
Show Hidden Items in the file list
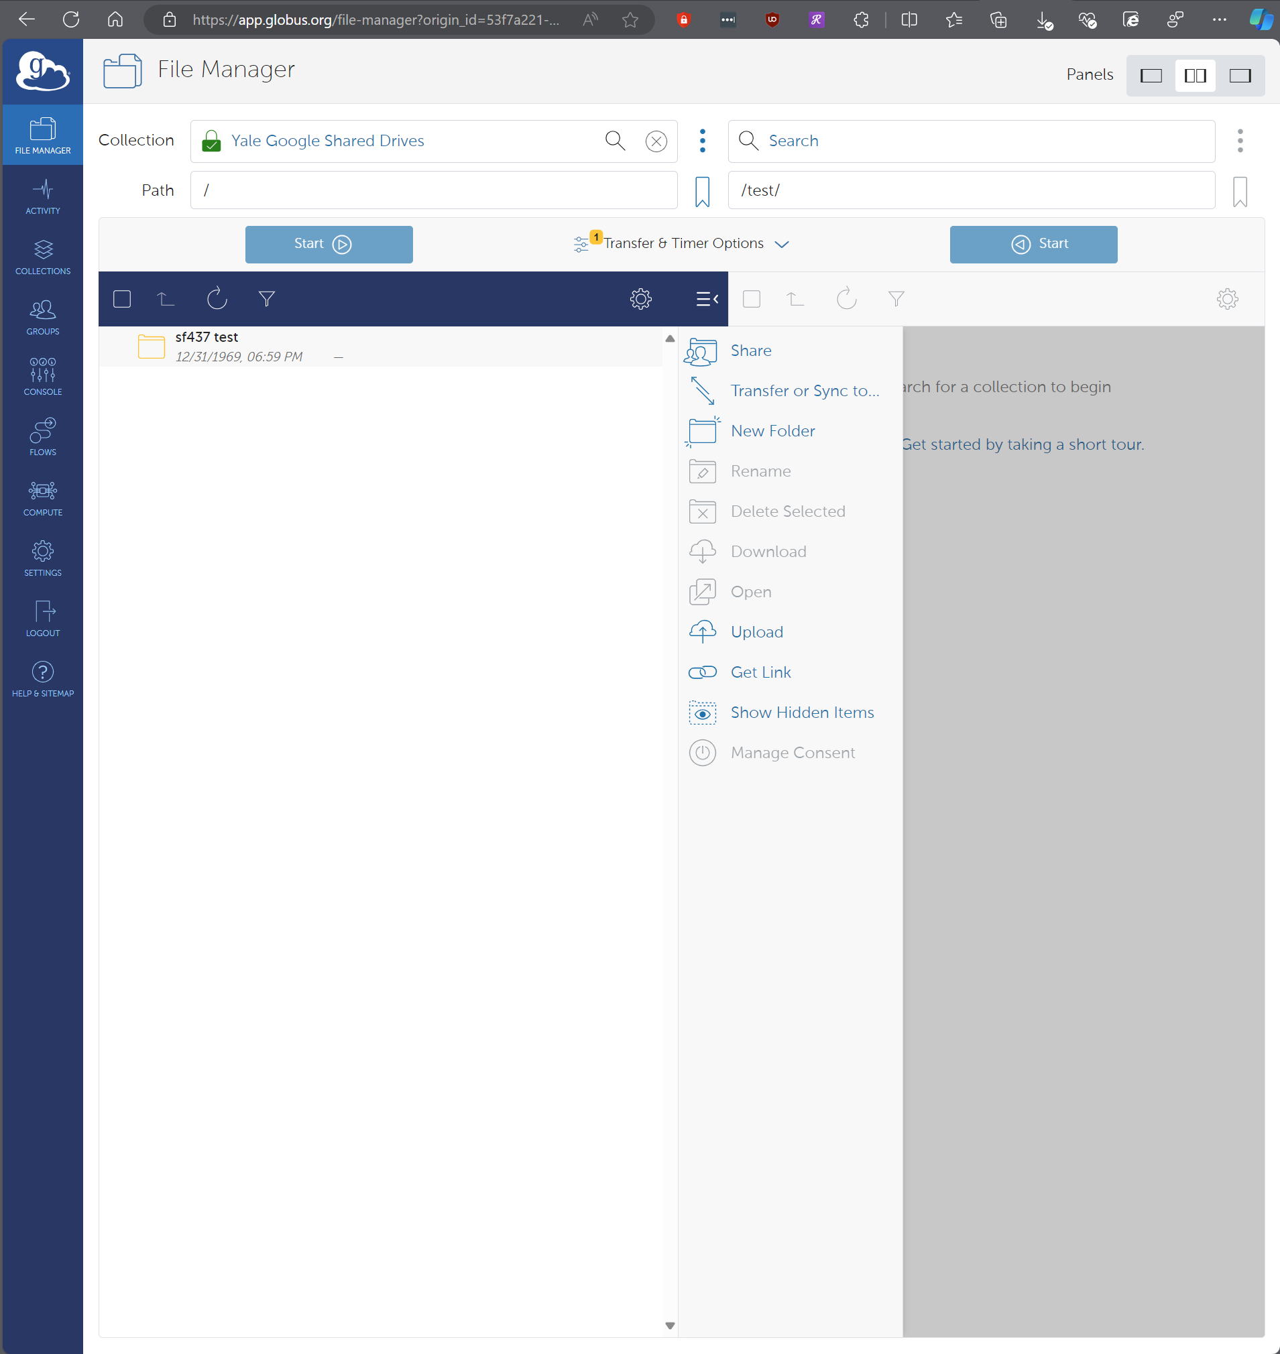point(802,712)
